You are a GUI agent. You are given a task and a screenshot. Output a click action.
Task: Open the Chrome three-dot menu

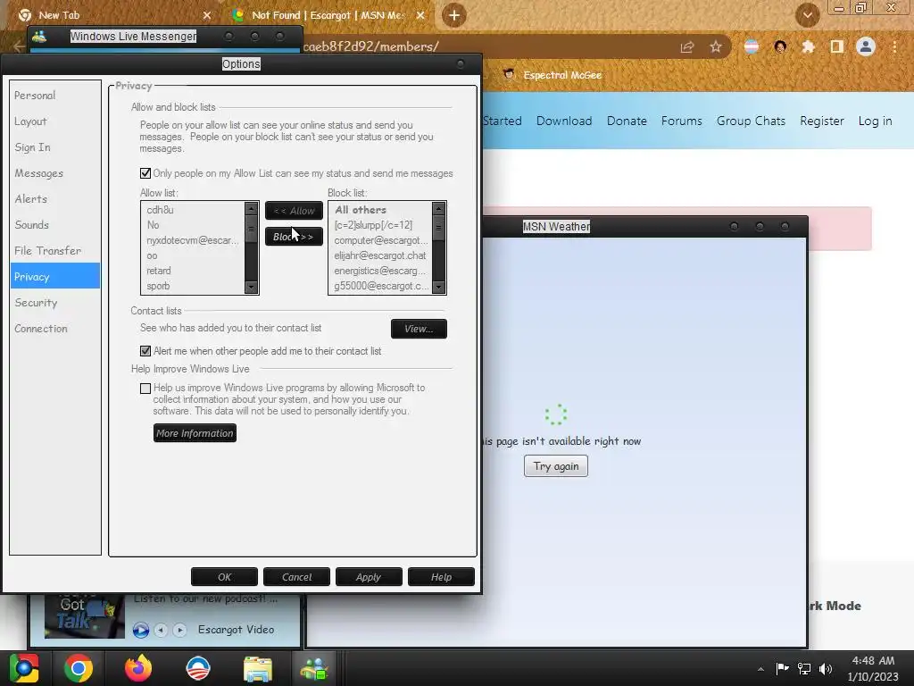894,46
